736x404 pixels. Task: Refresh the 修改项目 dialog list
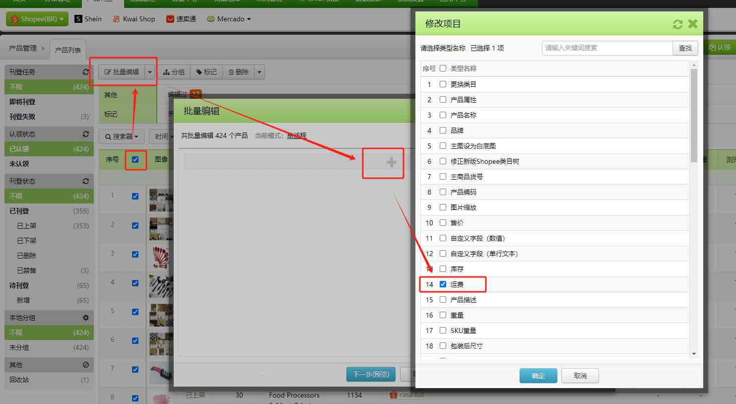678,24
